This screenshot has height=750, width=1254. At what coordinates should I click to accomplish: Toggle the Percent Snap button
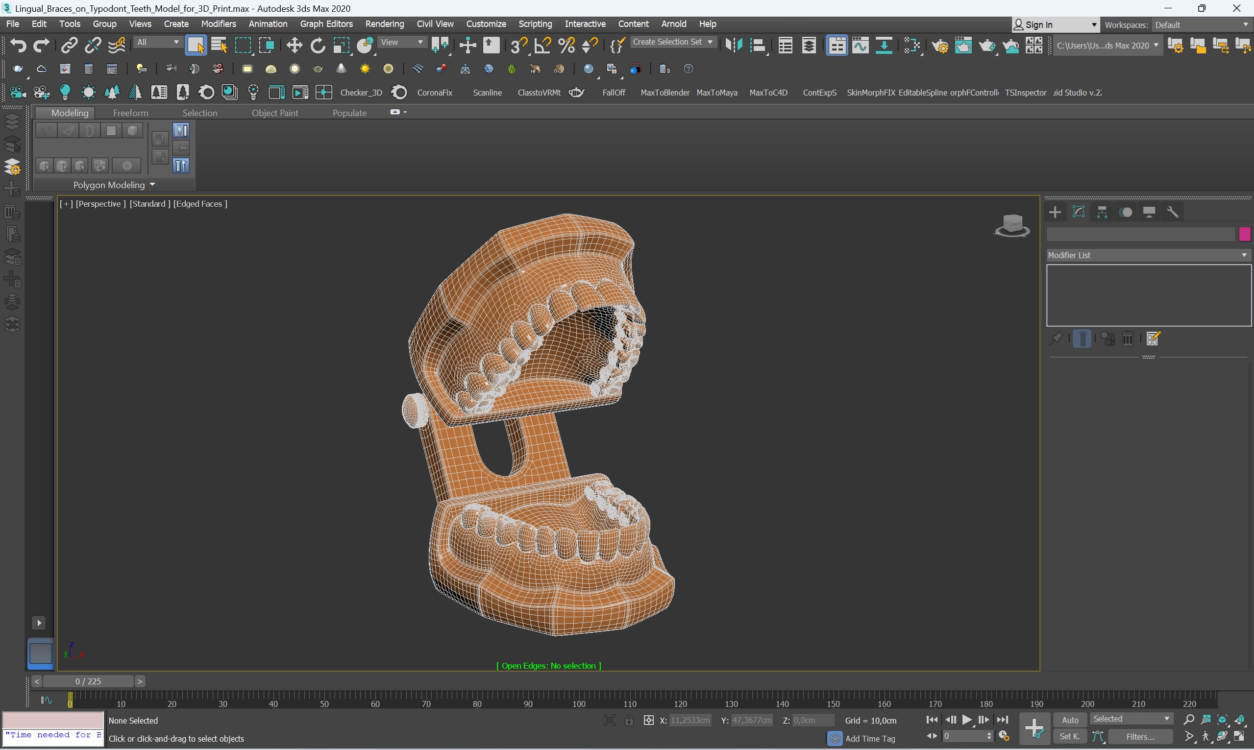click(566, 46)
